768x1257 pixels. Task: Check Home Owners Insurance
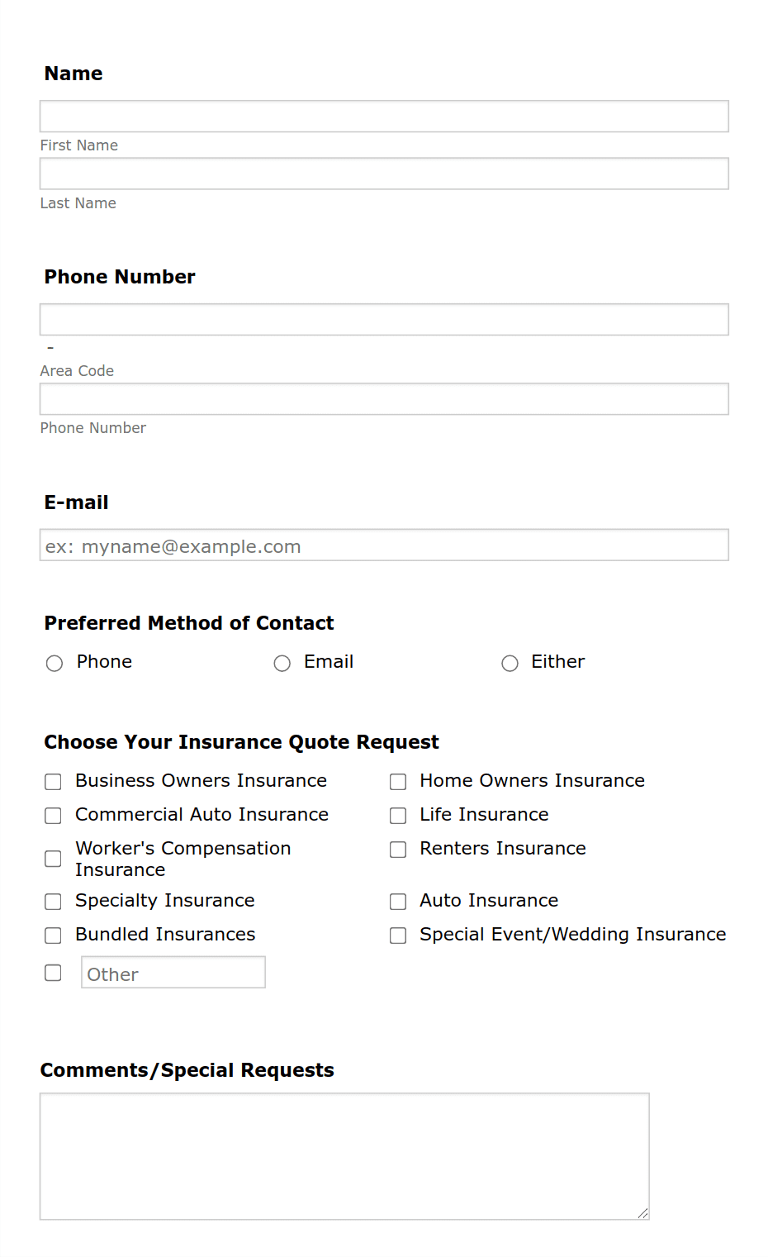397,781
